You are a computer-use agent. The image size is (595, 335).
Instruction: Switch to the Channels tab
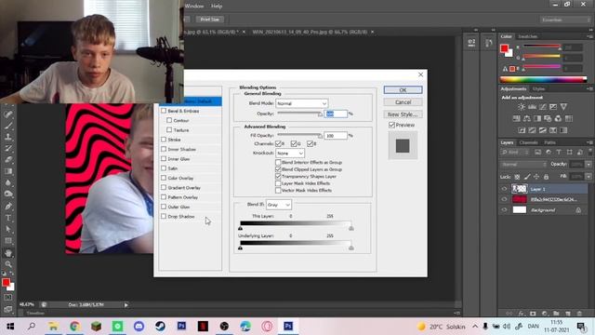tap(529, 142)
